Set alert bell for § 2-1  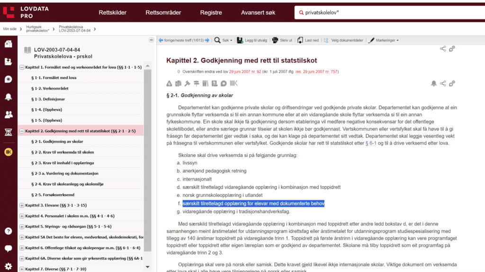coord(434,83)
